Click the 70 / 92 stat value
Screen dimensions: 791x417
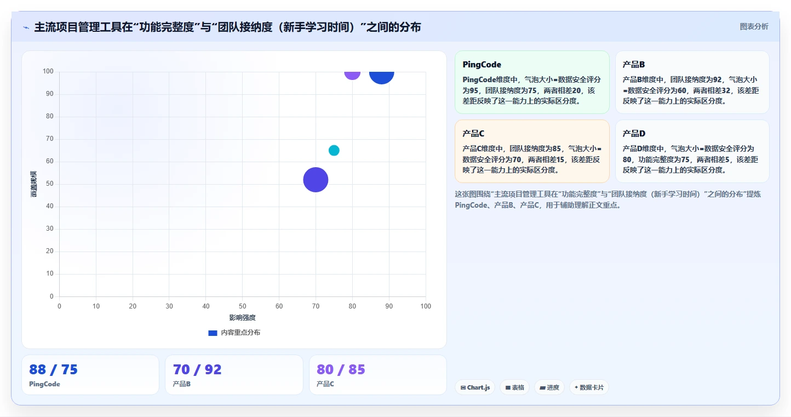tap(197, 369)
